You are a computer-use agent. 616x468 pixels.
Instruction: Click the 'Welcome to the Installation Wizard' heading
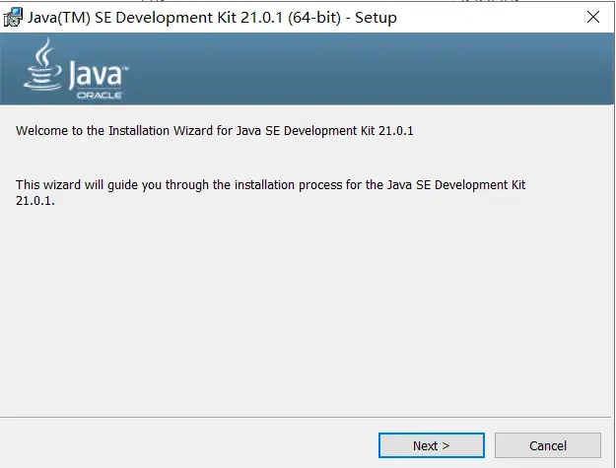click(215, 130)
